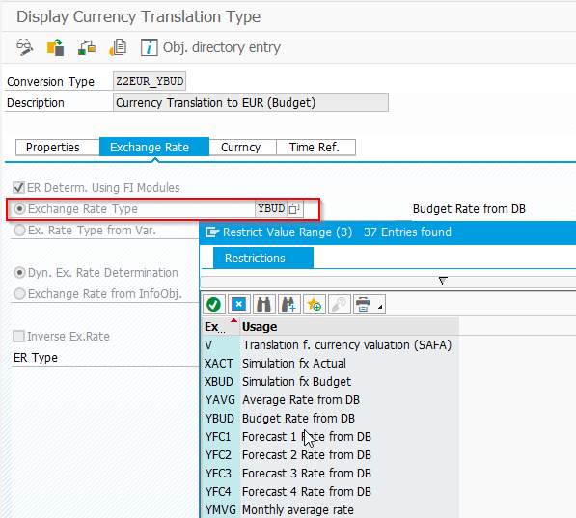The width and height of the screenshot is (576, 518).
Task: Toggle ER Determ. Using FI Modules checkbox
Action: pyautogui.click(x=18, y=188)
